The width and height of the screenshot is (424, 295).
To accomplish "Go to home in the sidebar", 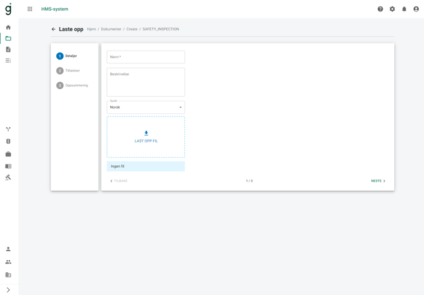I will click(x=8, y=27).
